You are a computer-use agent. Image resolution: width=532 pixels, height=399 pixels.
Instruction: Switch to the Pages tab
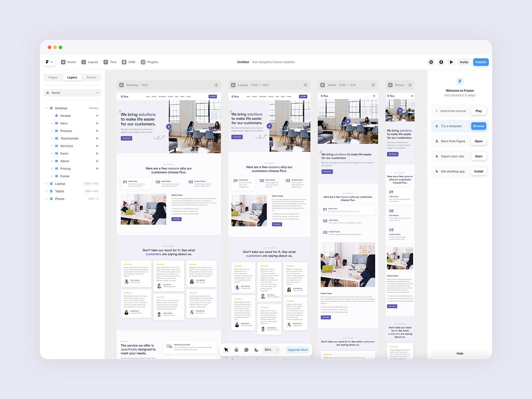point(53,77)
